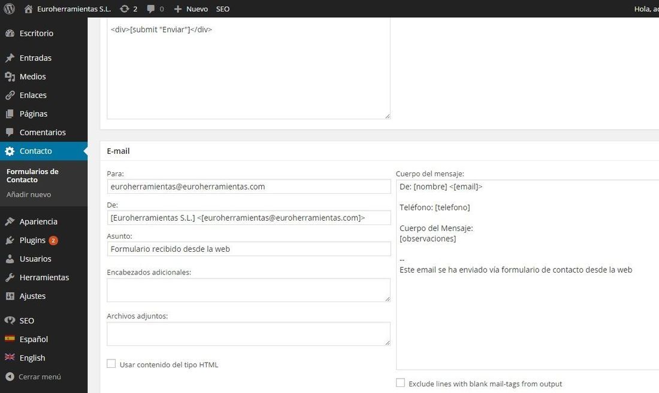Click the Añadir nuevo submenu link

pos(29,194)
